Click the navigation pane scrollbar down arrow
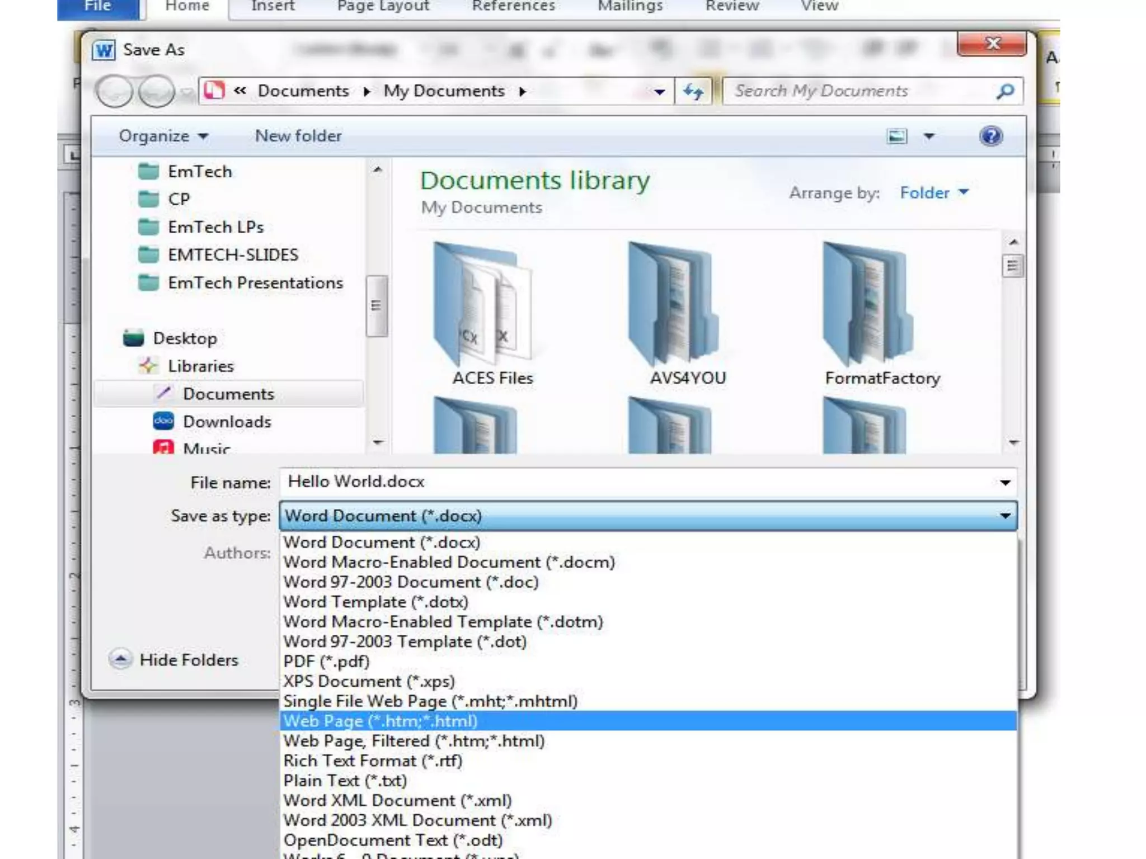The width and height of the screenshot is (1146, 859). (378, 442)
